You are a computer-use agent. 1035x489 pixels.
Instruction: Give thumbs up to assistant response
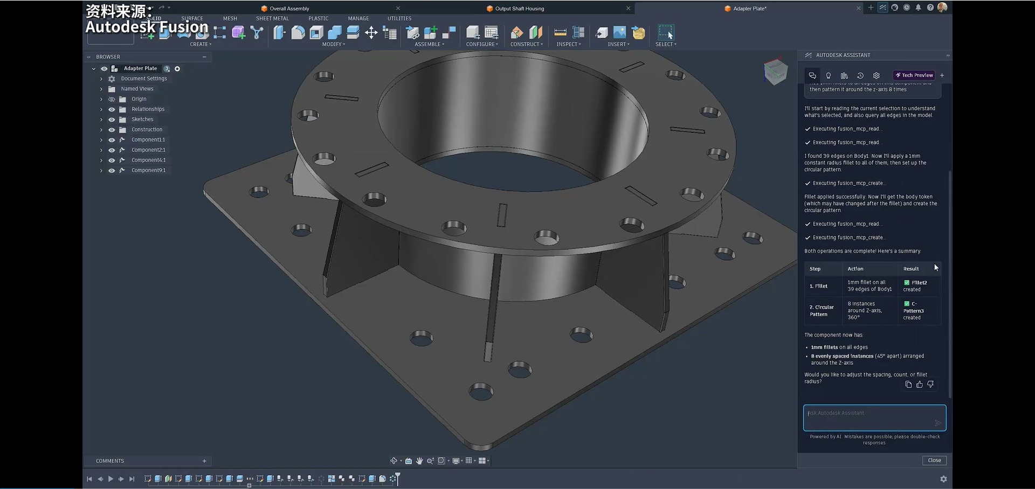(x=920, y=385)
